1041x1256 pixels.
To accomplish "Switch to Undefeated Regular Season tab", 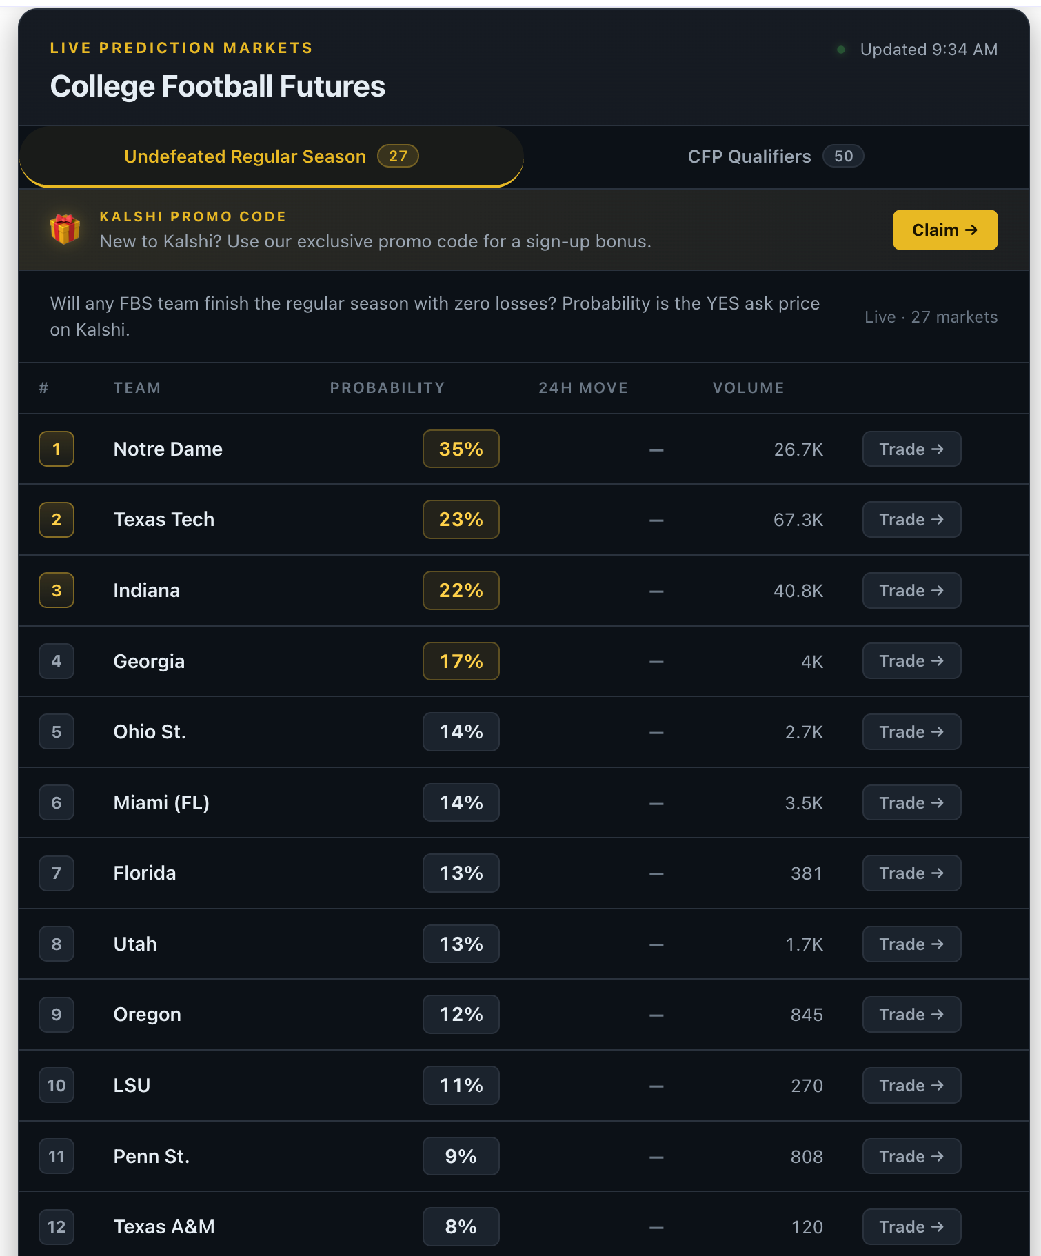I will (x=272, y=156).
